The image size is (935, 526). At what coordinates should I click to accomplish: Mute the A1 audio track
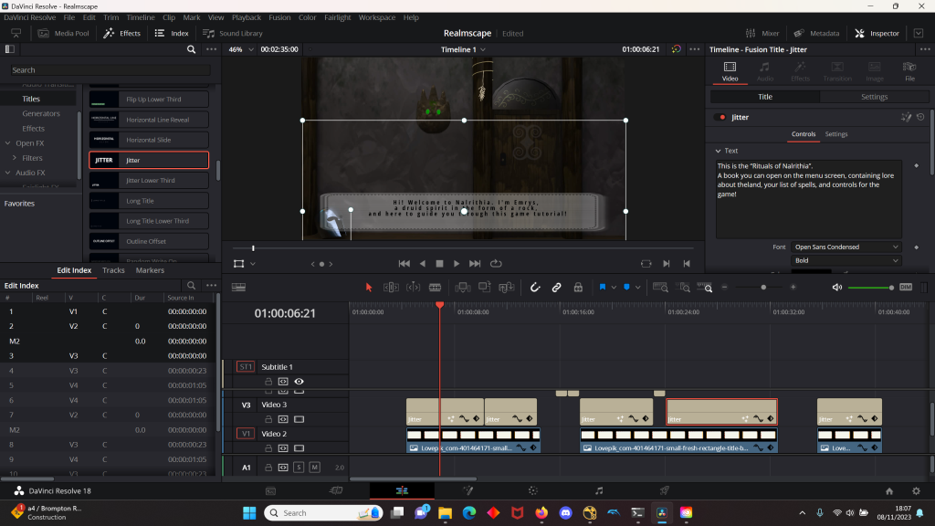coord(314,468)
